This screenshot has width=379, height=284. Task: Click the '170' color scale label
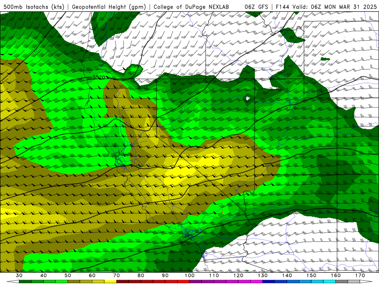(361, 275)
